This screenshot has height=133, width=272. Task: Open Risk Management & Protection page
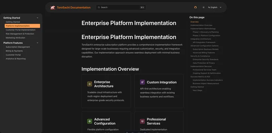coord(20,34)
